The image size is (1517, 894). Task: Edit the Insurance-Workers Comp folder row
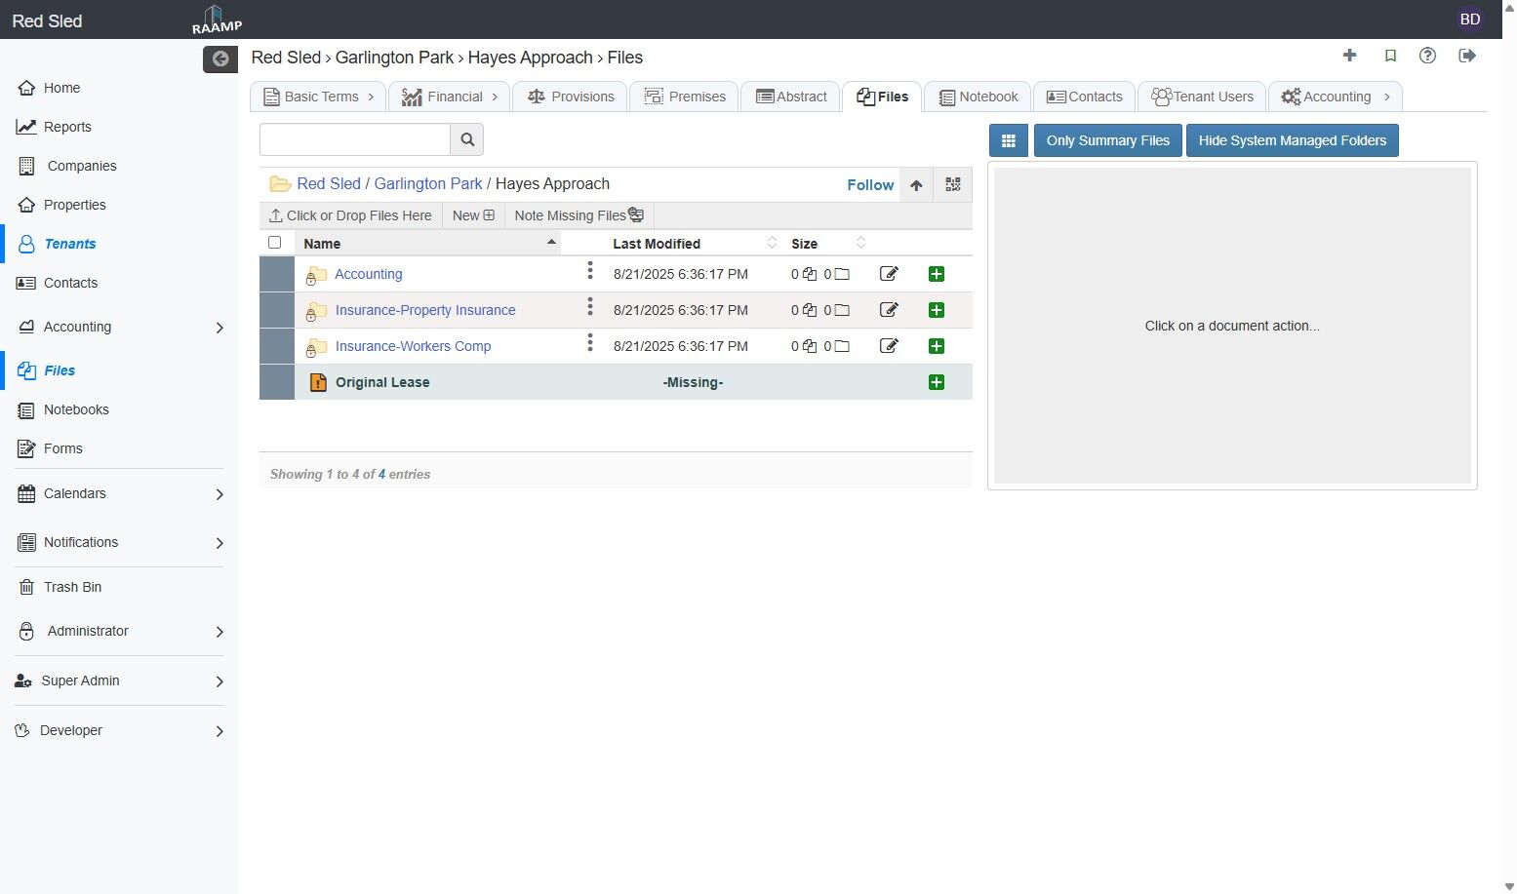(x=889, y=346)
